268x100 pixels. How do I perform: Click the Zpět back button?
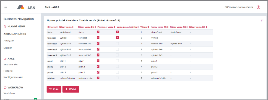pos(54,89)
